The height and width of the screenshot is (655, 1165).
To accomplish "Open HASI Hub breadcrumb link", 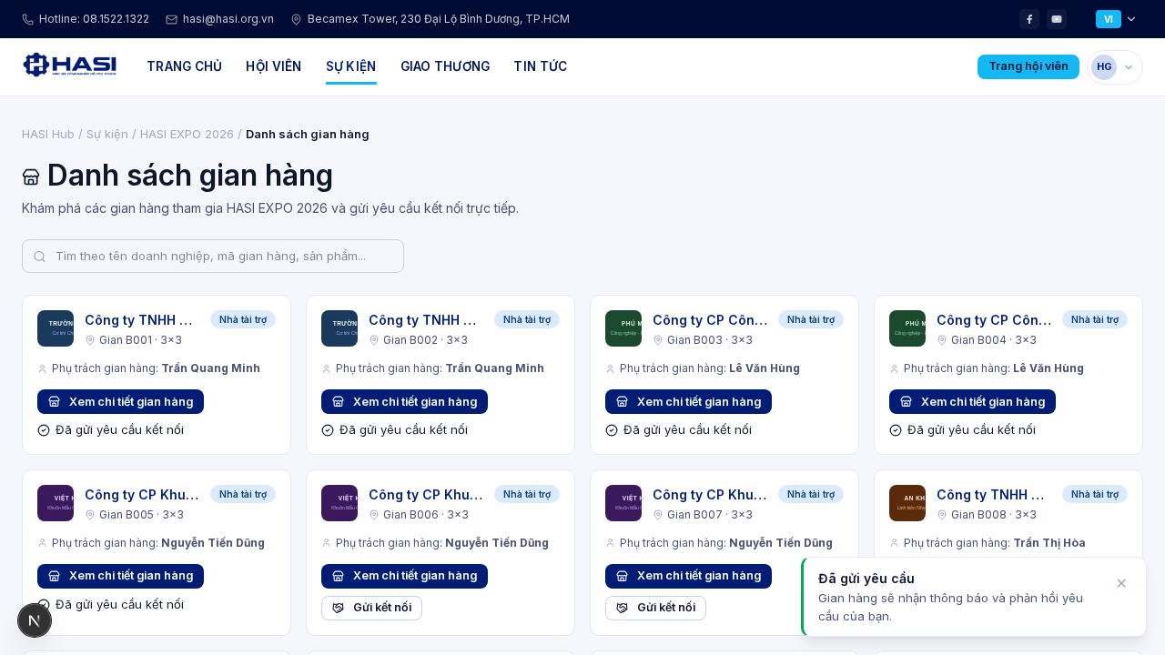I will click(48, 134).
